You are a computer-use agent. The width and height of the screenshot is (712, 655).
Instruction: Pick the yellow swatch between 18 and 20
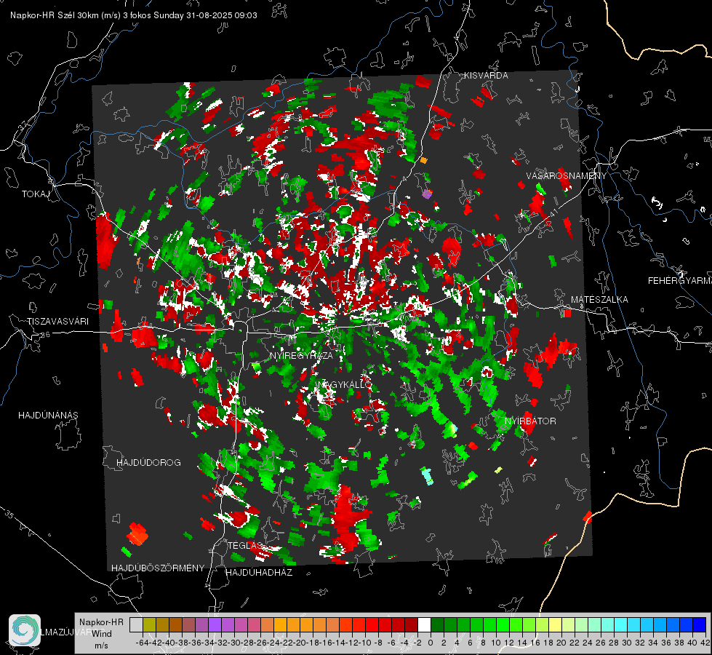556,625
